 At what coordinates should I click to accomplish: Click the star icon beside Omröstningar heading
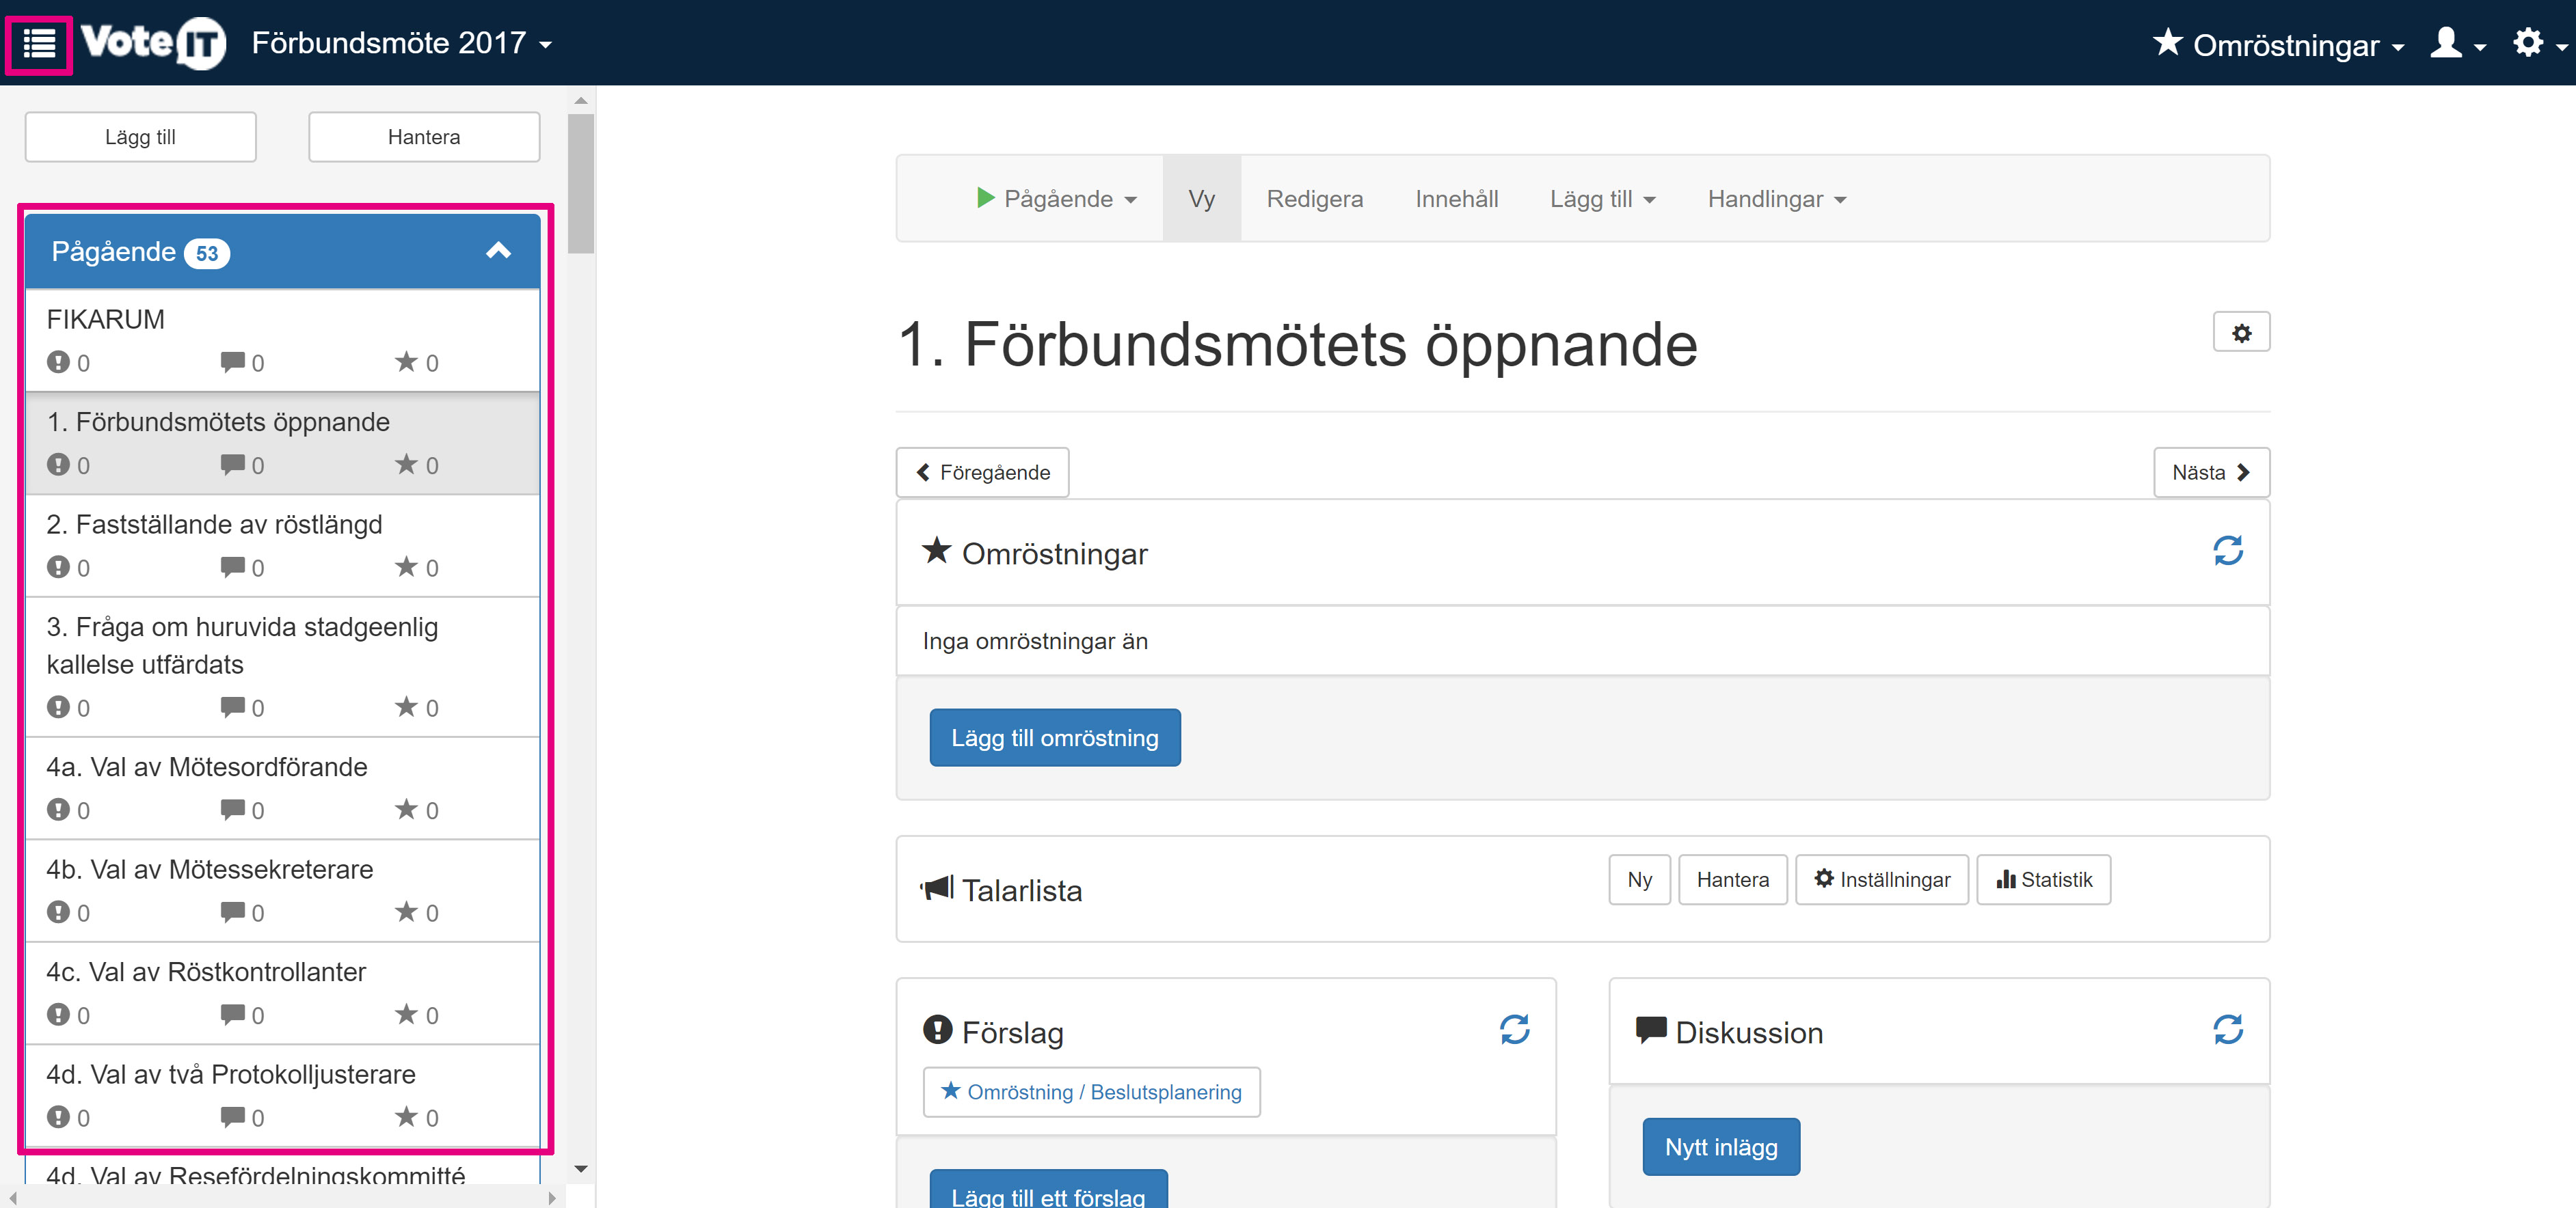click(936, 551)
